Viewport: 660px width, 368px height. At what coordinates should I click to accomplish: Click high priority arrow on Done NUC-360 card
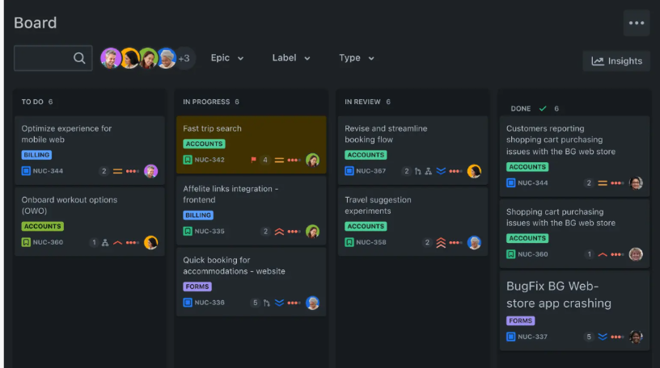603,254
